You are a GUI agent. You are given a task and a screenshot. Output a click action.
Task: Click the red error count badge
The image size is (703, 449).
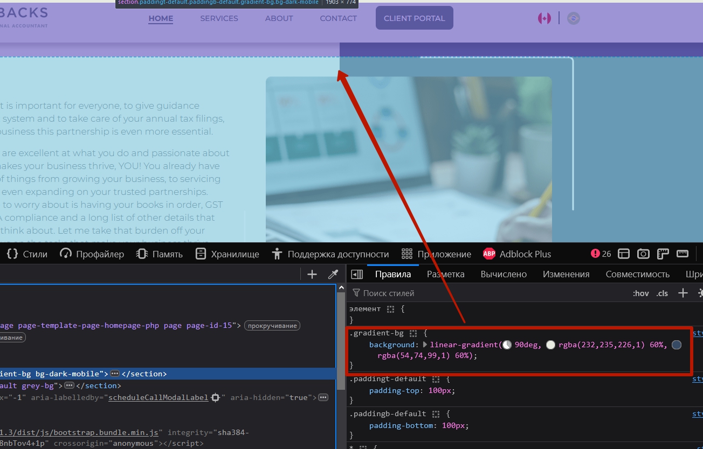601,254
